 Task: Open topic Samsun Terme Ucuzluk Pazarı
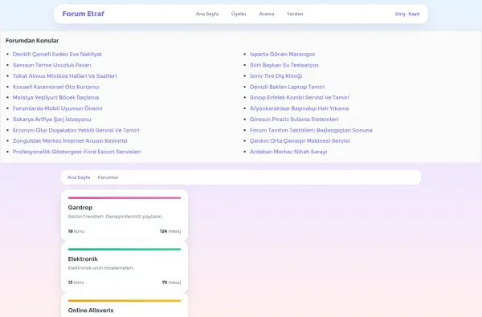pyautogui.click(x=52, y=65)
